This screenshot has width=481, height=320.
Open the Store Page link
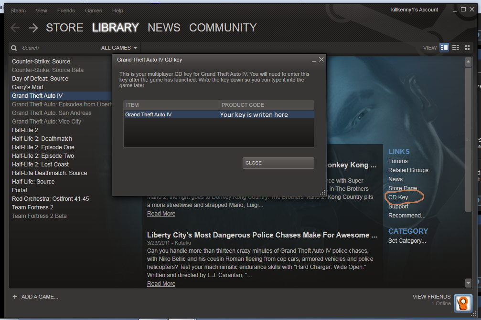click(403, 188)
